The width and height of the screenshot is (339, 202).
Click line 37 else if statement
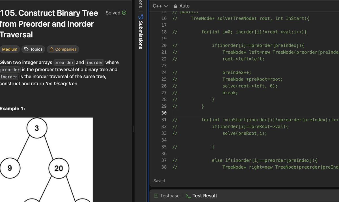point(264,160)
